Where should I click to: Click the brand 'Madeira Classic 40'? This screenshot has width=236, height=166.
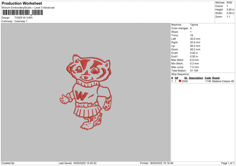click(223, 81)
